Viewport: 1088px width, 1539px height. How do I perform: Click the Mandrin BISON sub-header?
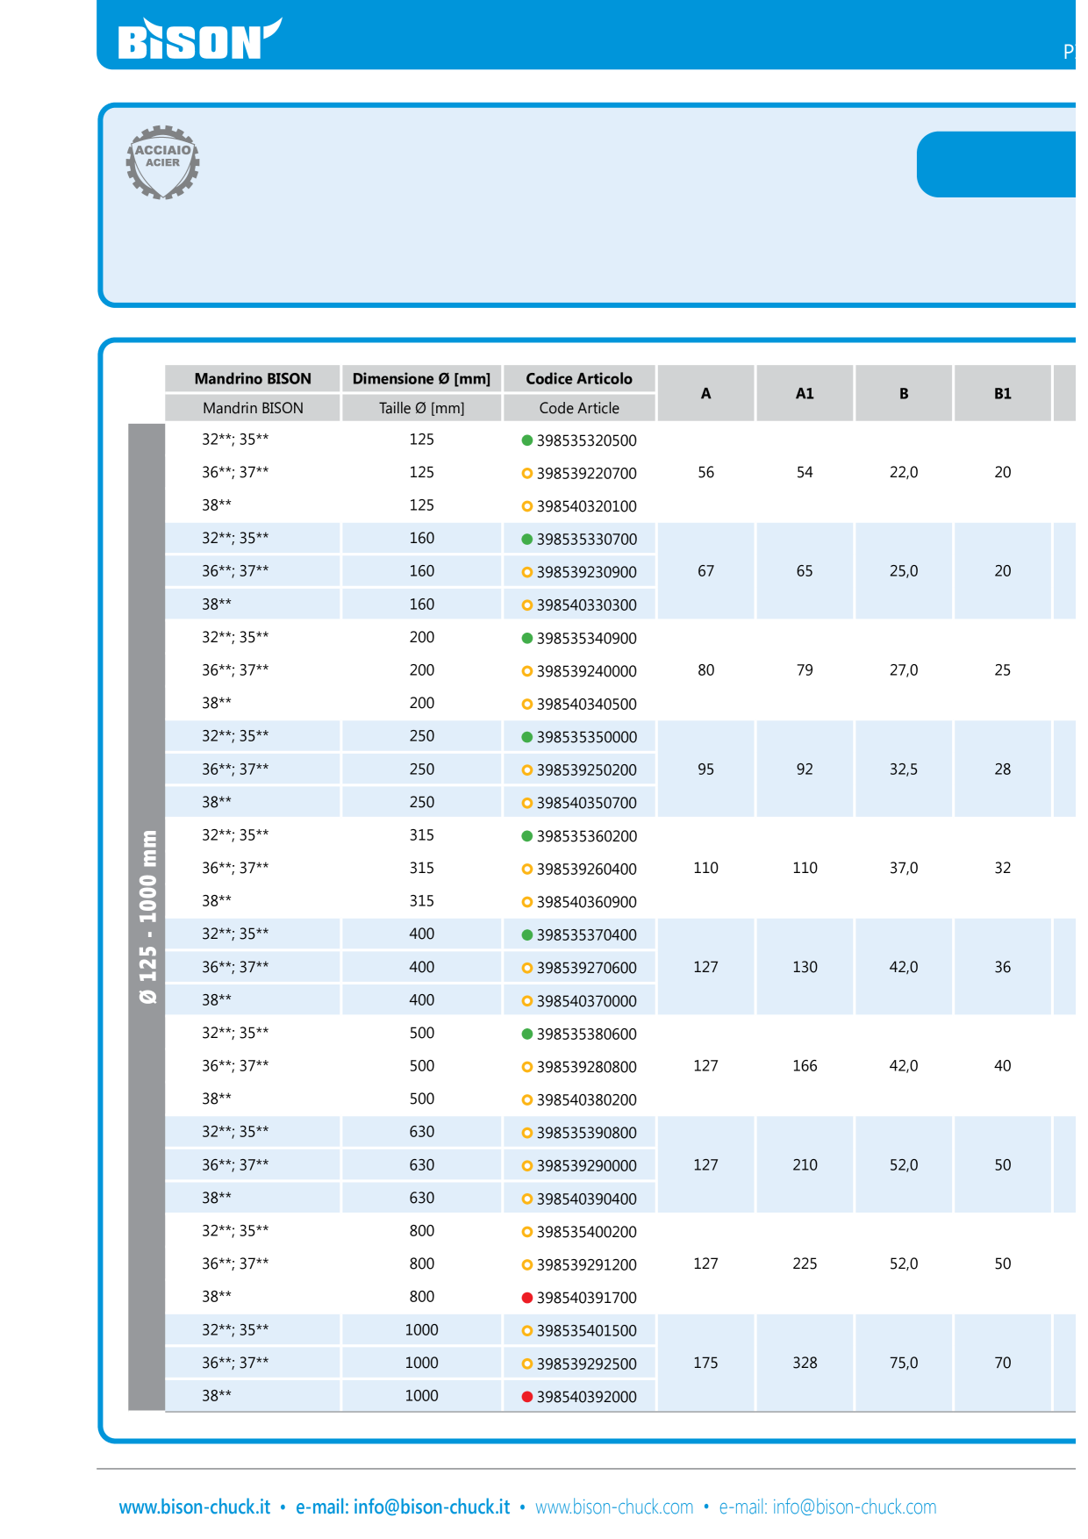click(253, 408)
